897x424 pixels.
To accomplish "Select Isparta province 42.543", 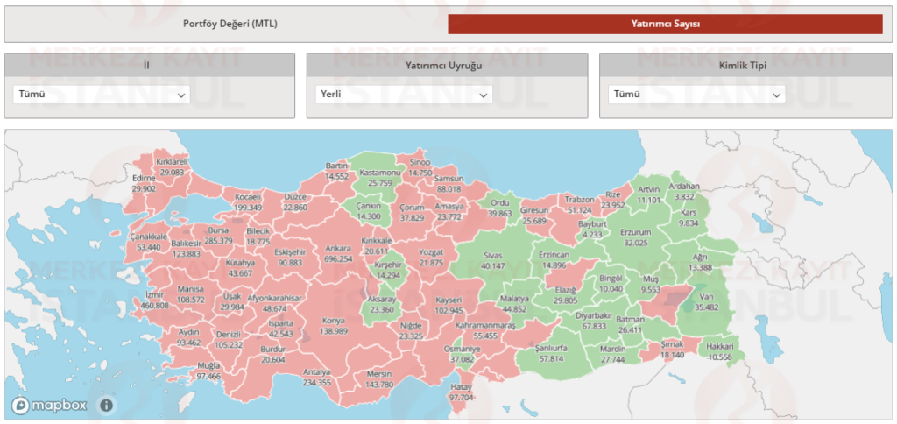I will (281, 328).
